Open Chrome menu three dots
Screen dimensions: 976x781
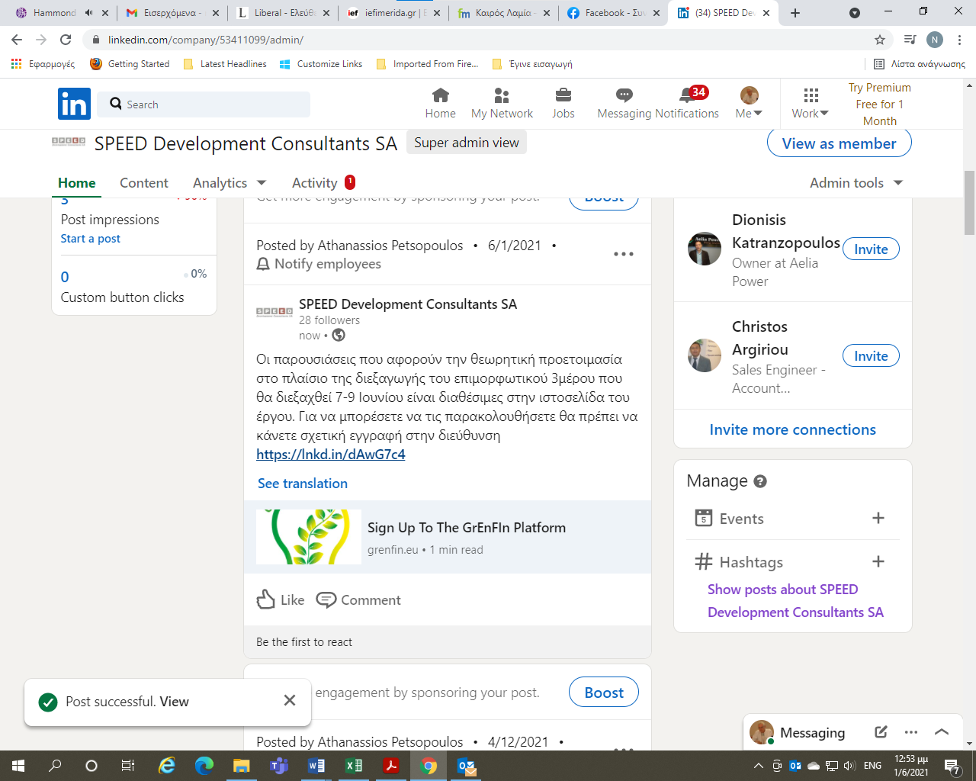point(960,40)
